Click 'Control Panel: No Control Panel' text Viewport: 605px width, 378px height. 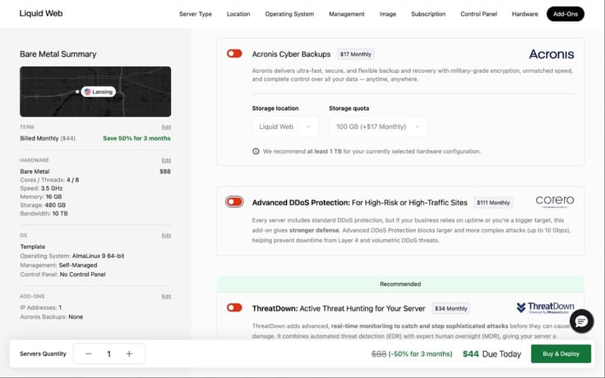coord(62,274)
